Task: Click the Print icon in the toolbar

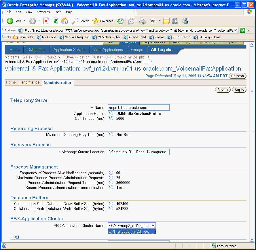Action: coord(143,21)
